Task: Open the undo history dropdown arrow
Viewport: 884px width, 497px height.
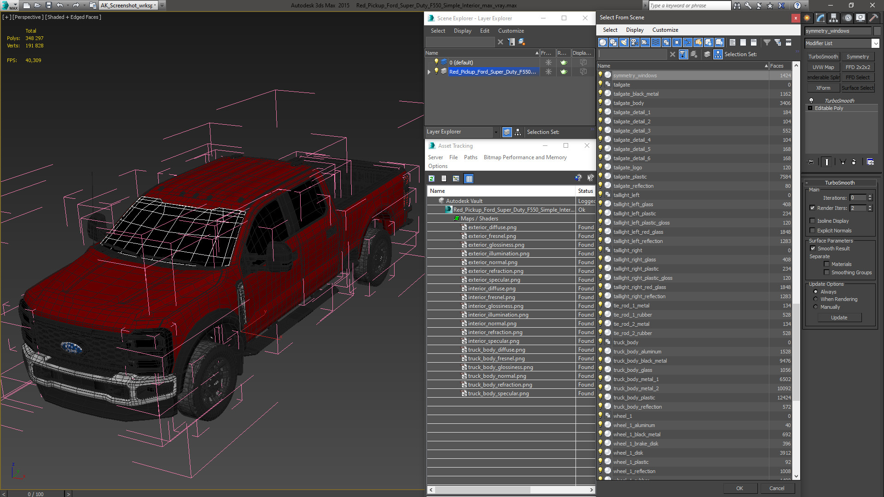Action: [x=67, y=6]
